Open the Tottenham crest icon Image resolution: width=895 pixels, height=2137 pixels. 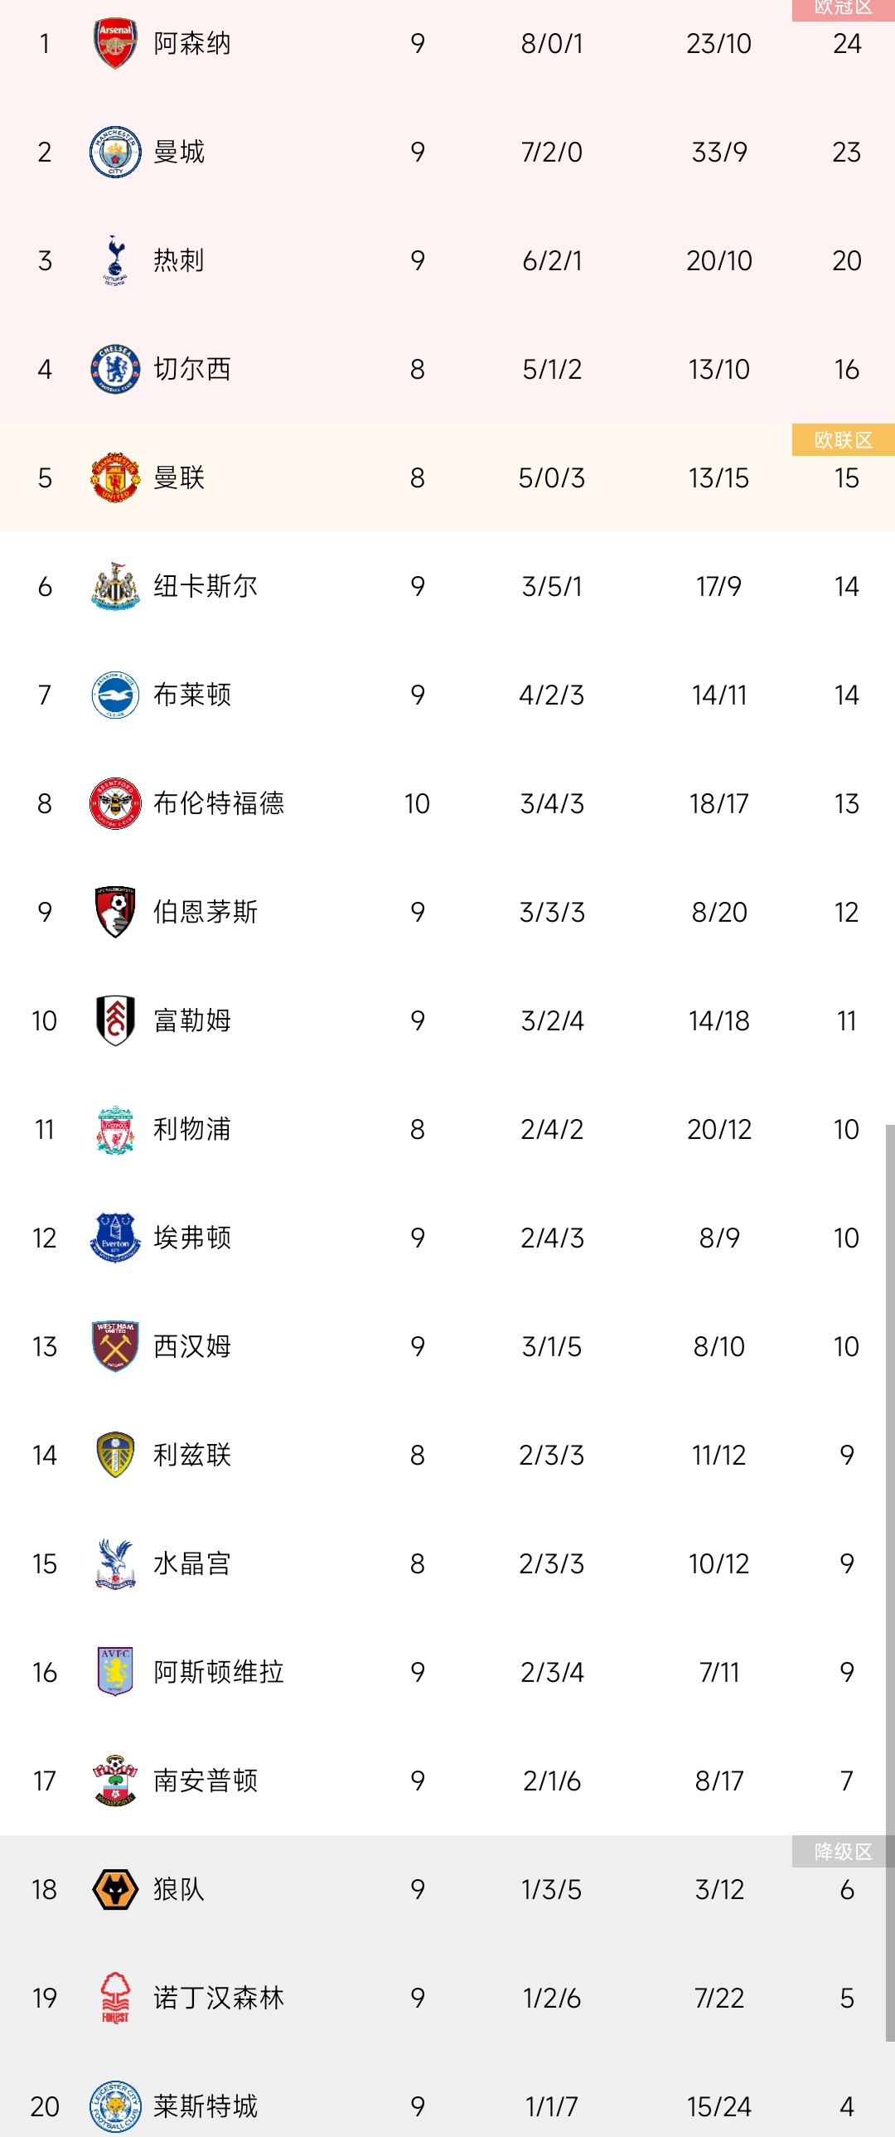(x=114, y=260)
